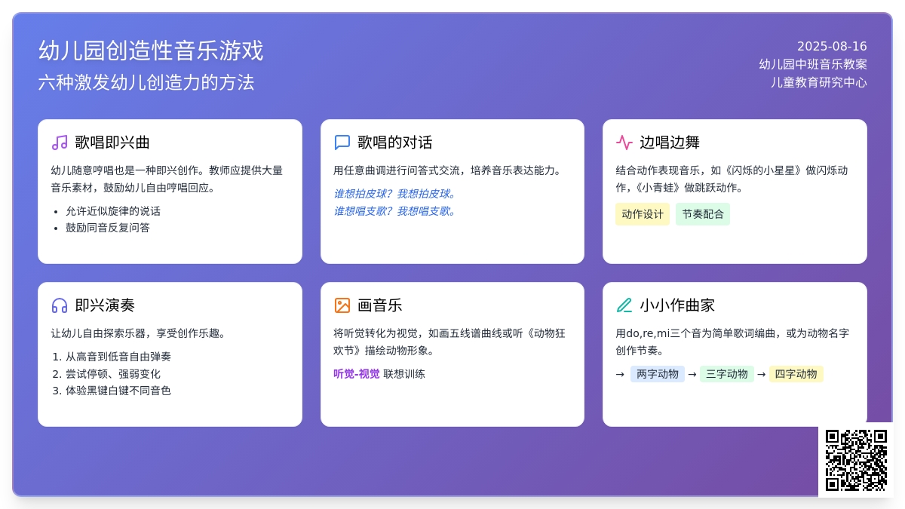
Task: Click list item 尝试停顿、强弱变化
Action: point(113,374)
